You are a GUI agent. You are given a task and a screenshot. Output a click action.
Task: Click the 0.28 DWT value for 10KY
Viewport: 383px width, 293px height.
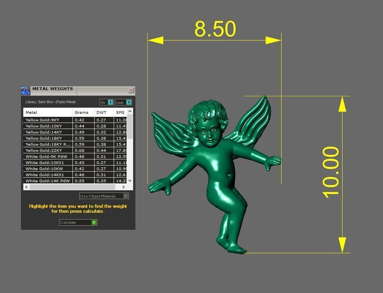point(101,126)
